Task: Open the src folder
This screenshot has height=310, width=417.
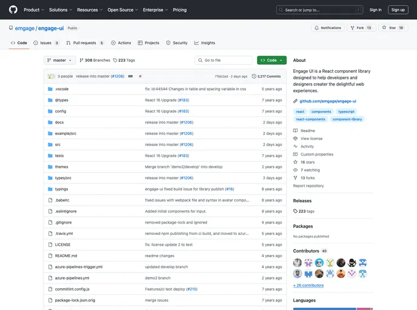Action: (58, 145)
